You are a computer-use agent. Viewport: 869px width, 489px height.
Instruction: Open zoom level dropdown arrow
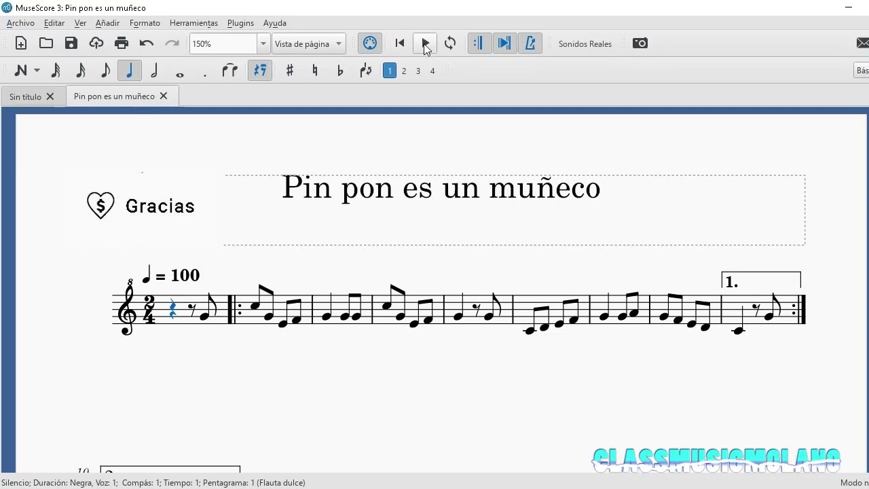pyautogui.click(x=263, y=43)
